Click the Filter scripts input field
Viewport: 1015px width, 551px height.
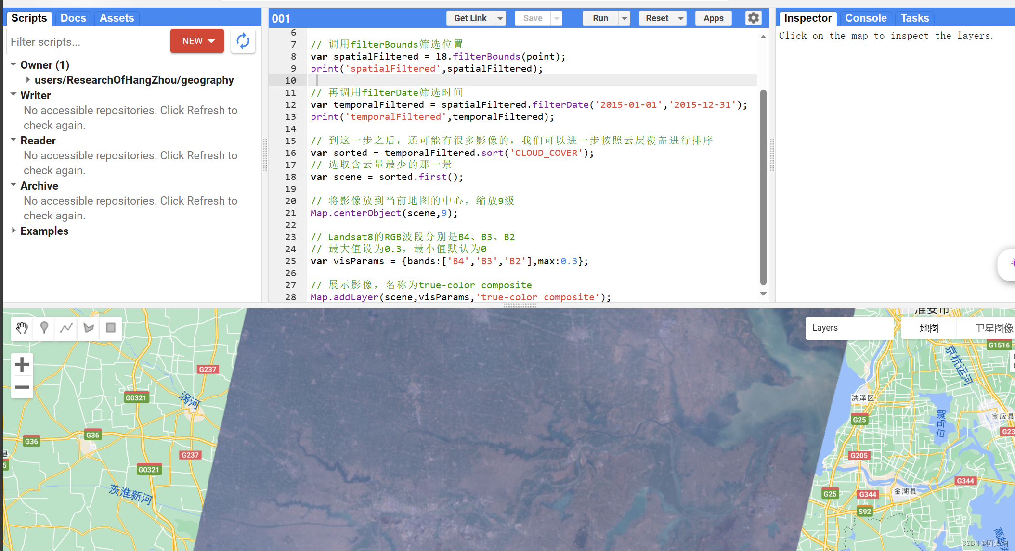87,41
